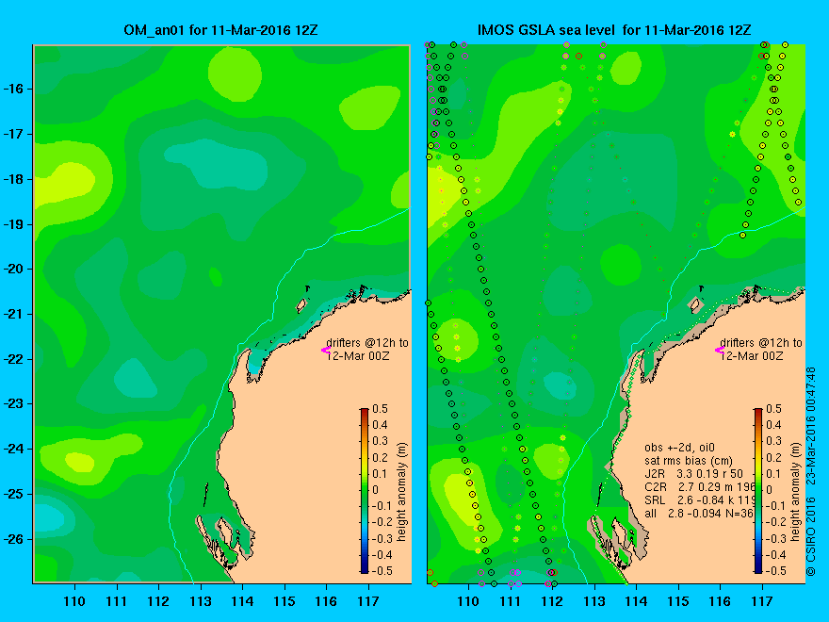829x622 pixels.
Task: Click the "12-Mar 00Z" text in the right panel
Action: tap(752, 356)
